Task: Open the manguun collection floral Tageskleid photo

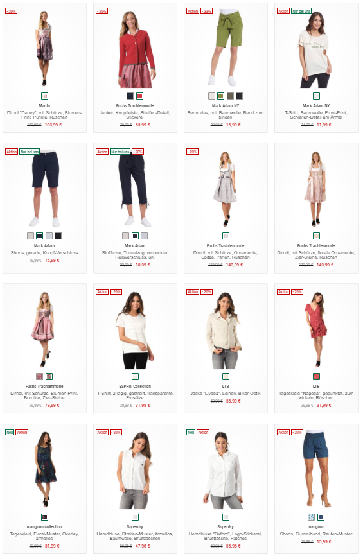Action: pos(45,469)
